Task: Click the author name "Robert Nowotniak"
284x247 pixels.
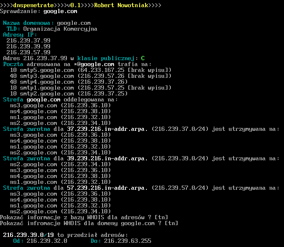Action: click(121, 5)
